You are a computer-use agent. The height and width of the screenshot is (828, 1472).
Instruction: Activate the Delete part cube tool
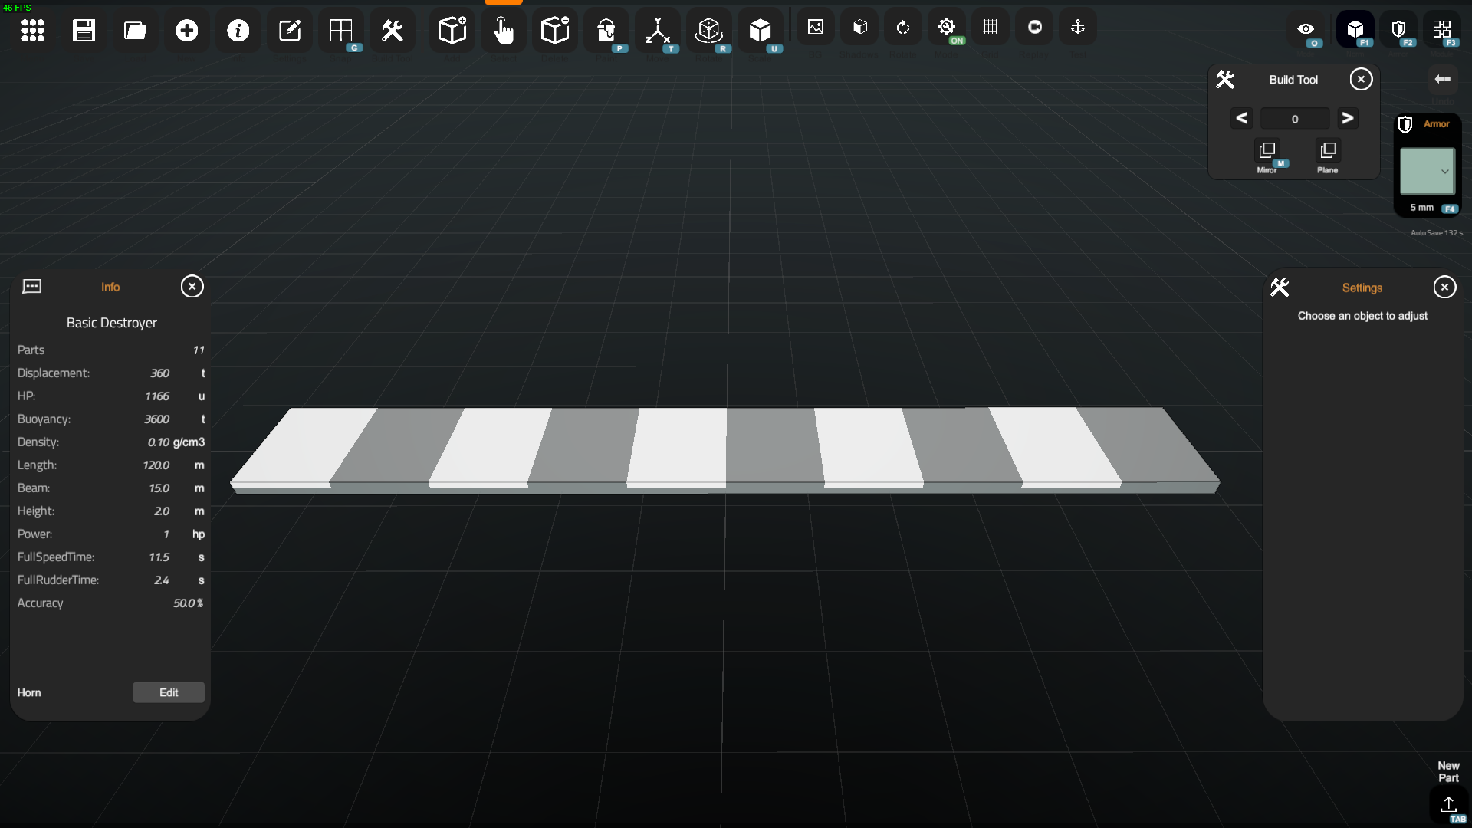[554, 31]
